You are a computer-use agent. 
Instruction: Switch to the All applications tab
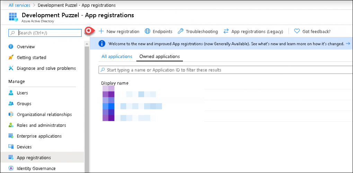click(117, 56)
